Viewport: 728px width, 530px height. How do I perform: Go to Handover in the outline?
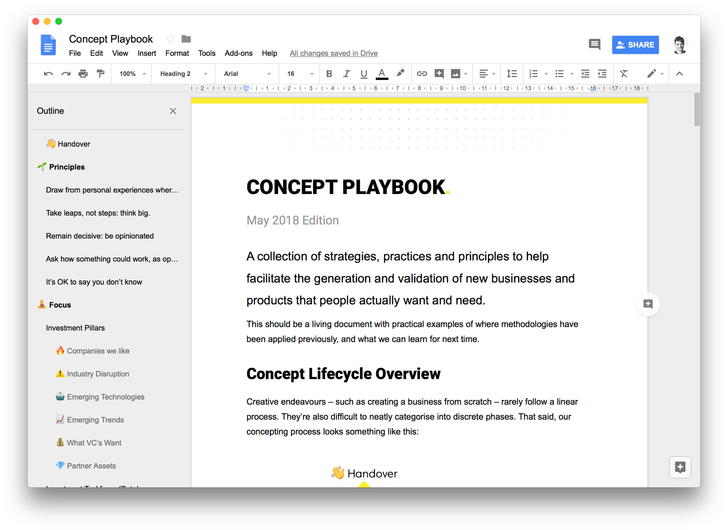click(x=68, y=144)
